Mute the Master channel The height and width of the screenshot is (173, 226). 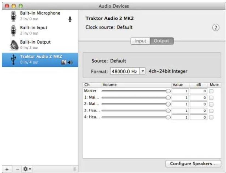coord(211,91)
